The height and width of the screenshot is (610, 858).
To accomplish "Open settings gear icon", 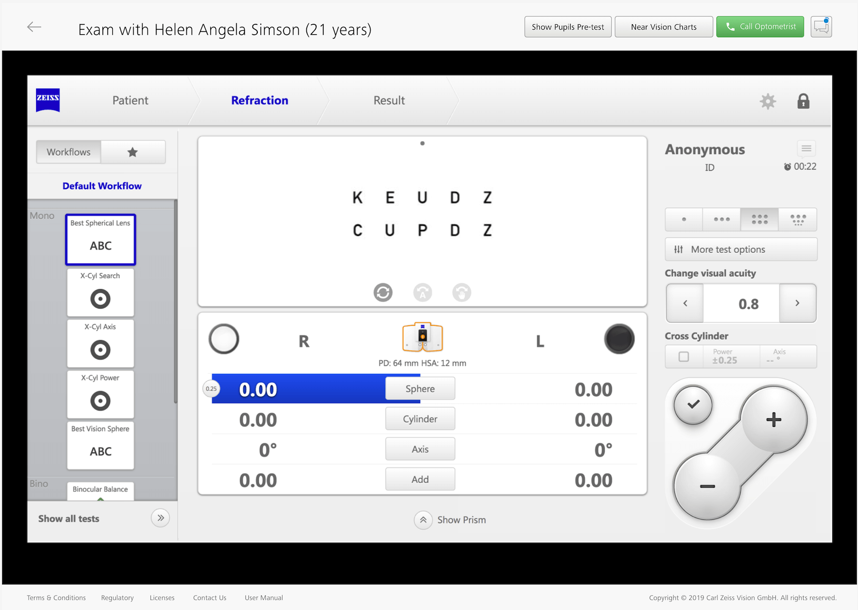I will coord(767,102).
